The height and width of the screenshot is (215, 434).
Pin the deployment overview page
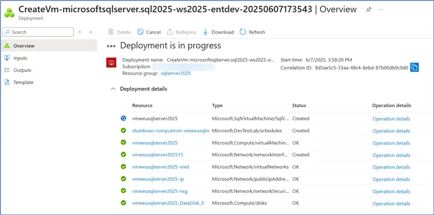coord(369,10)
